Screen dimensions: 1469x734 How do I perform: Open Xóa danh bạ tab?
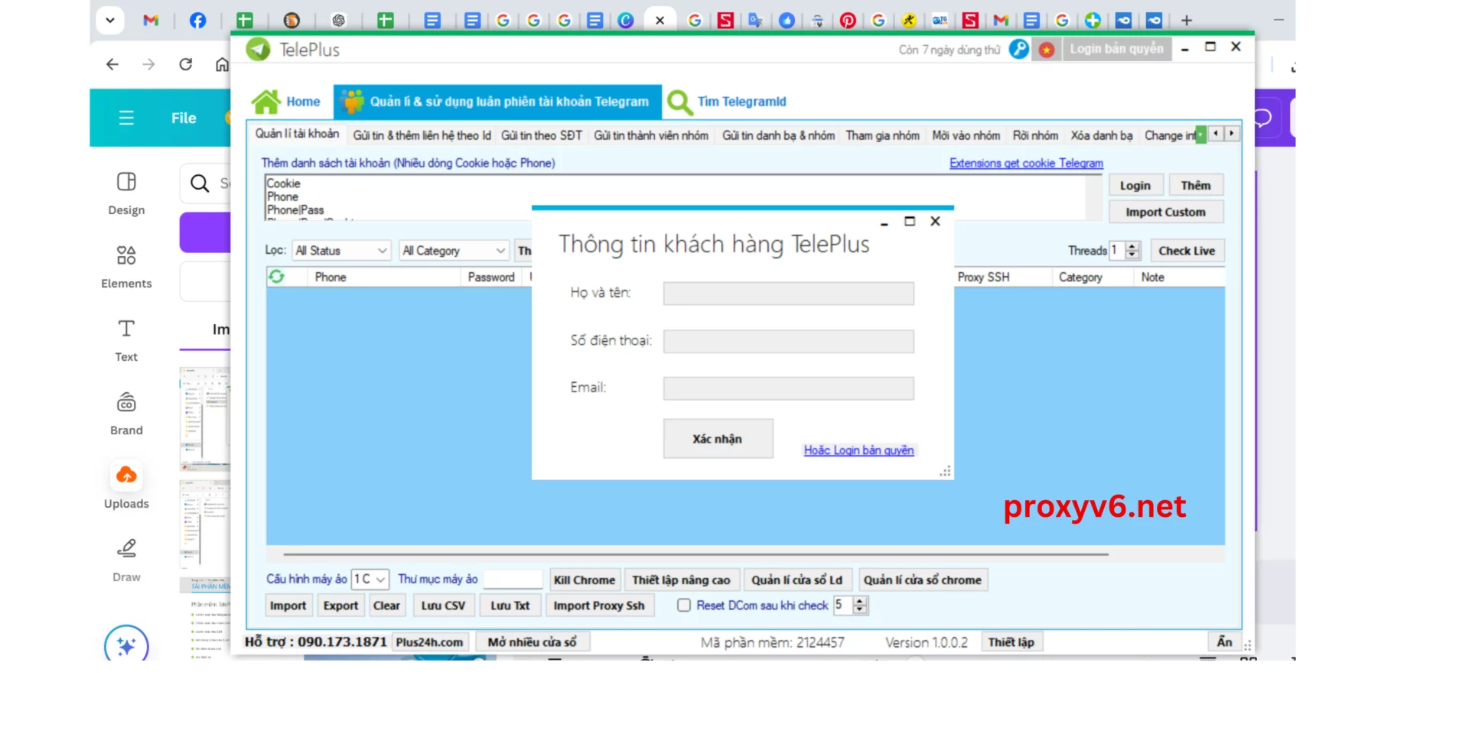tap(1102, 135)
